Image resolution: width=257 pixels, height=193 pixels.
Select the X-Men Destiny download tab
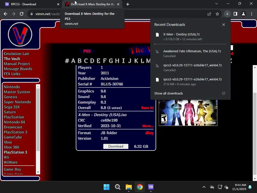pyautogui.click(x=92, y=4)
